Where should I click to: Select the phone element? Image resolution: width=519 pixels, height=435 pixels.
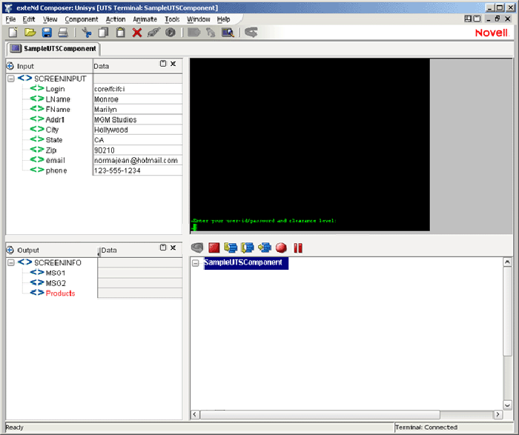point(56,170)
